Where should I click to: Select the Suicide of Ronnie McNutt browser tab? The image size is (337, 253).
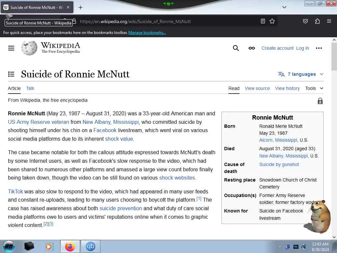click(37, 7)
